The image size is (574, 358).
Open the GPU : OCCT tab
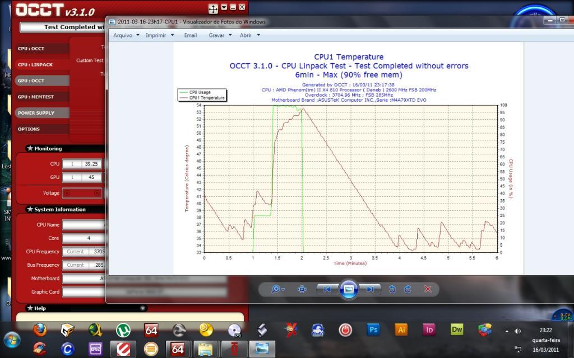point(42,81)
